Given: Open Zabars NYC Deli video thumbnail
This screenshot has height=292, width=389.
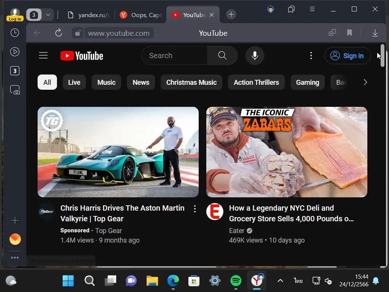Looking at the screenshot, I should click(287, 152).
